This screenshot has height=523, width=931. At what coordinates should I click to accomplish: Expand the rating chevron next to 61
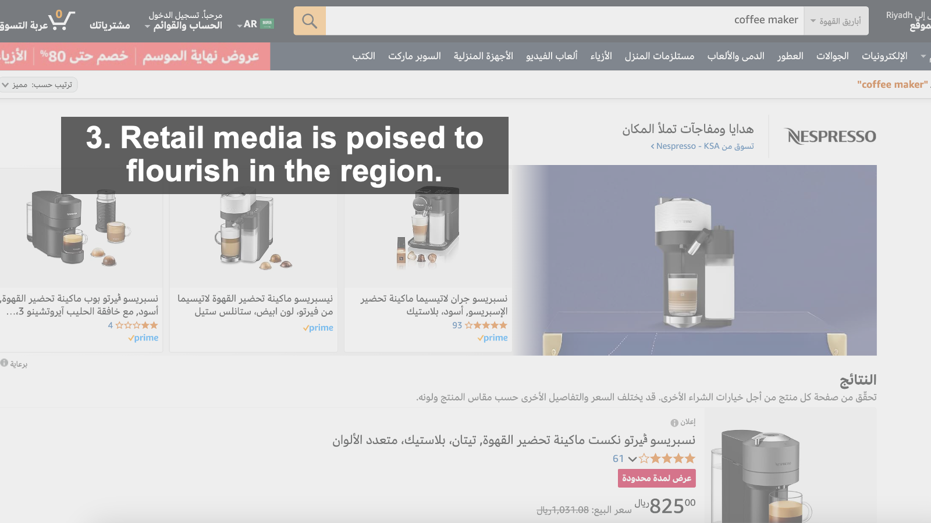pyautogui.click(x=632, y=459)
